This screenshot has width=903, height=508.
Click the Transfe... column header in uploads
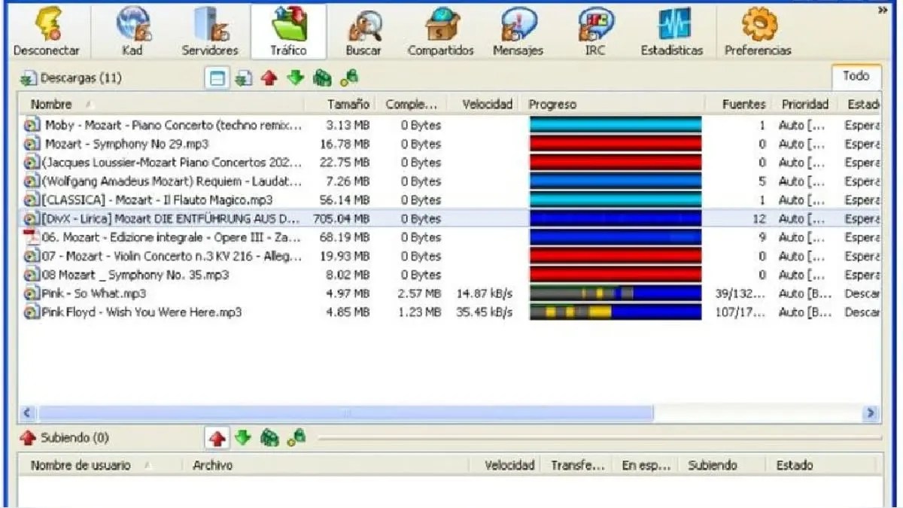tap(577, 465)
